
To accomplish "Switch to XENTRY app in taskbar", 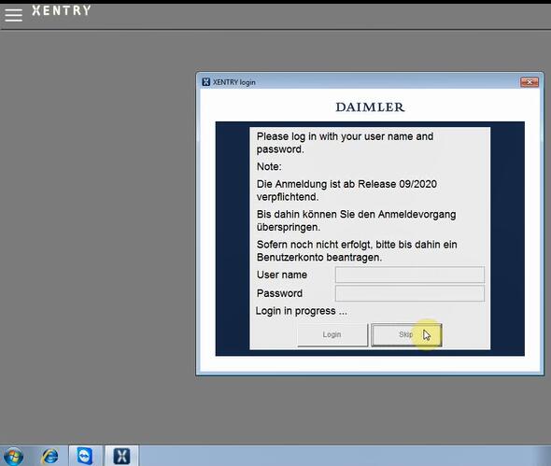I will 121,456.
